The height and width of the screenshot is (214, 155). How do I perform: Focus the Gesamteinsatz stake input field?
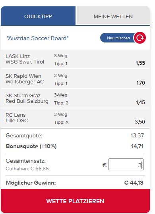(x=126, y=164)
